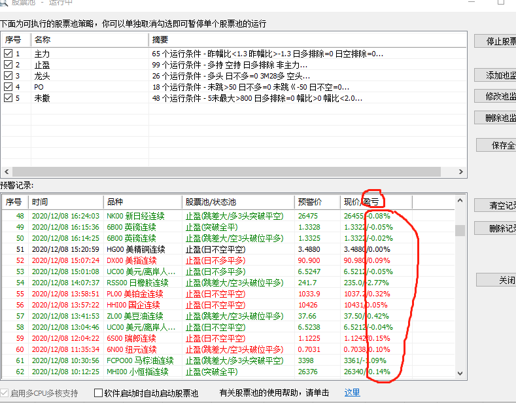Uncheck the 未撤 strategy checkbox

(9, 97)
